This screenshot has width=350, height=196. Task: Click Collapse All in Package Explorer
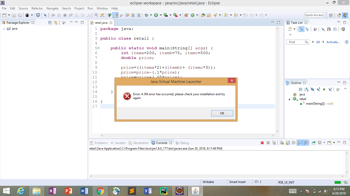pyautogui.click(x=50, y=22)
